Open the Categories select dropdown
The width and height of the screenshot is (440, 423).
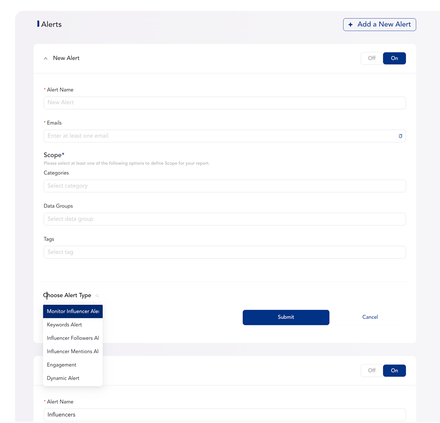(x=224, y=186)
